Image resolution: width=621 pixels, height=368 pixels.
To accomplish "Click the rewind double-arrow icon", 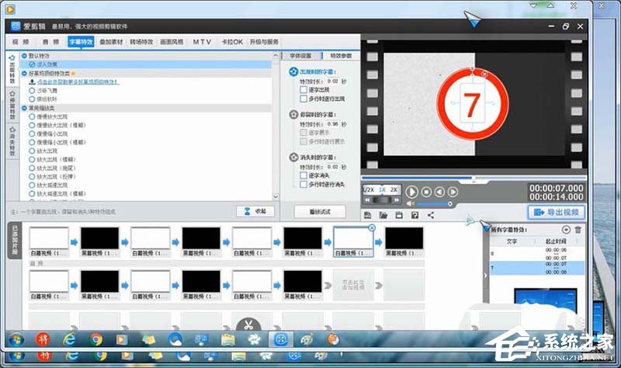I will (367, 200).
